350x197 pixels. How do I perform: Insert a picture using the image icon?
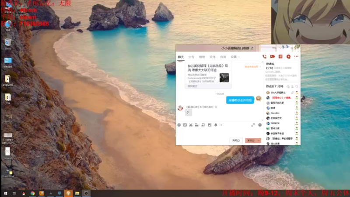(210, 125)
